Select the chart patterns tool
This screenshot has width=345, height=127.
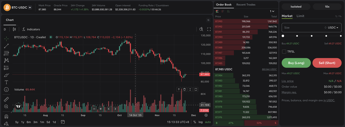click(x=6, y=60)
